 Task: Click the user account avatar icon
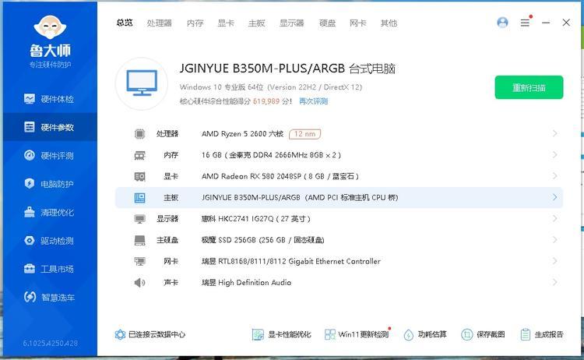pos(502,23)
